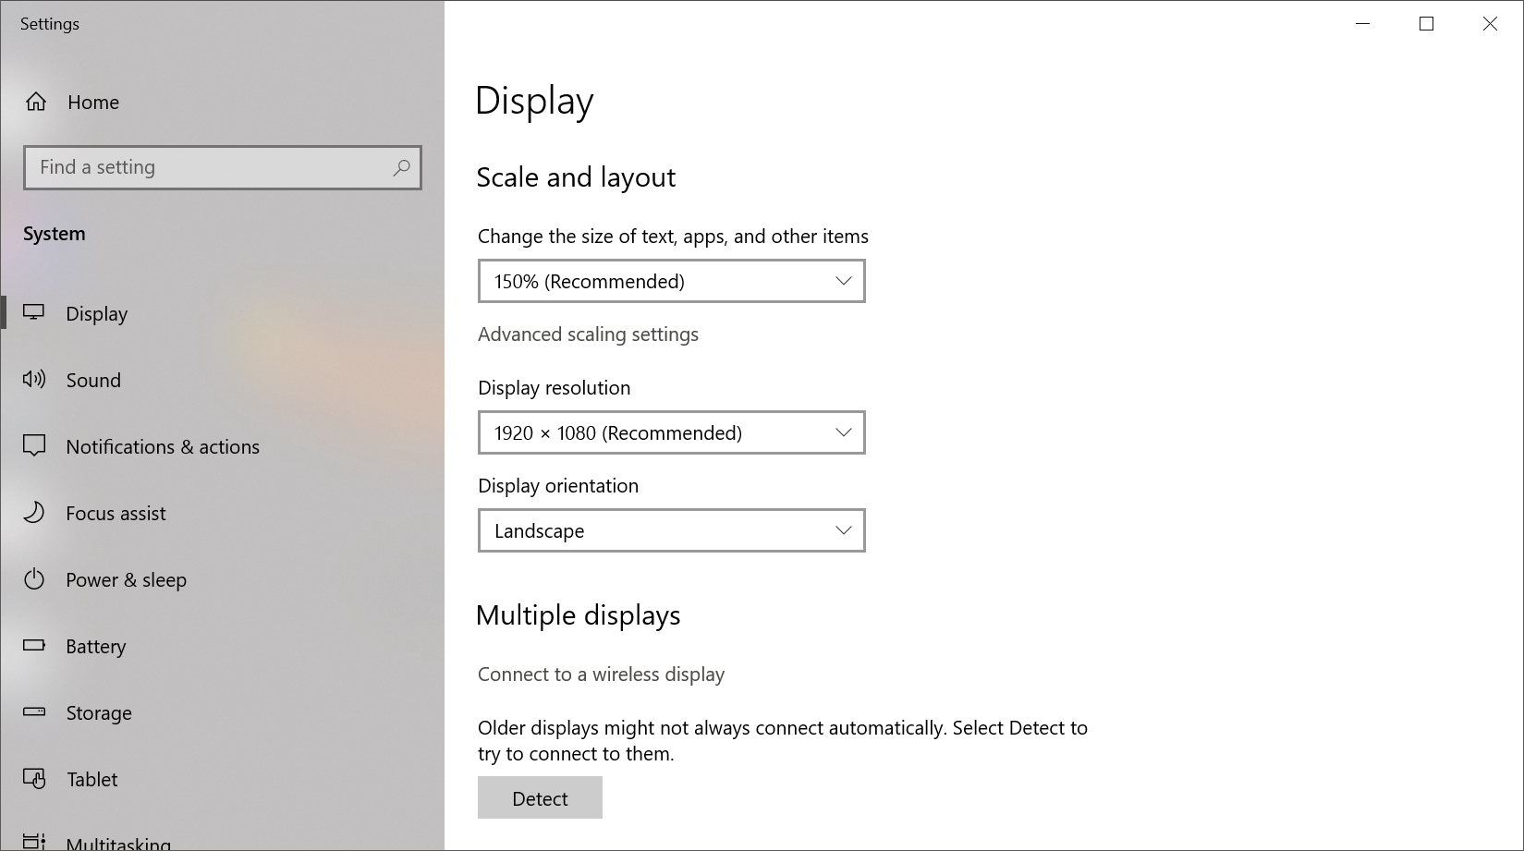Click Display resolution chevron arrow

pos(843,432)
